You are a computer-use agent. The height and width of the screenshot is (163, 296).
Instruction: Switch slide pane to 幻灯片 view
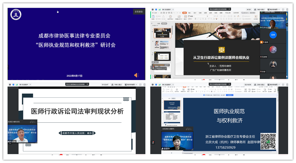pyautogui.click(x=164, y=24)
